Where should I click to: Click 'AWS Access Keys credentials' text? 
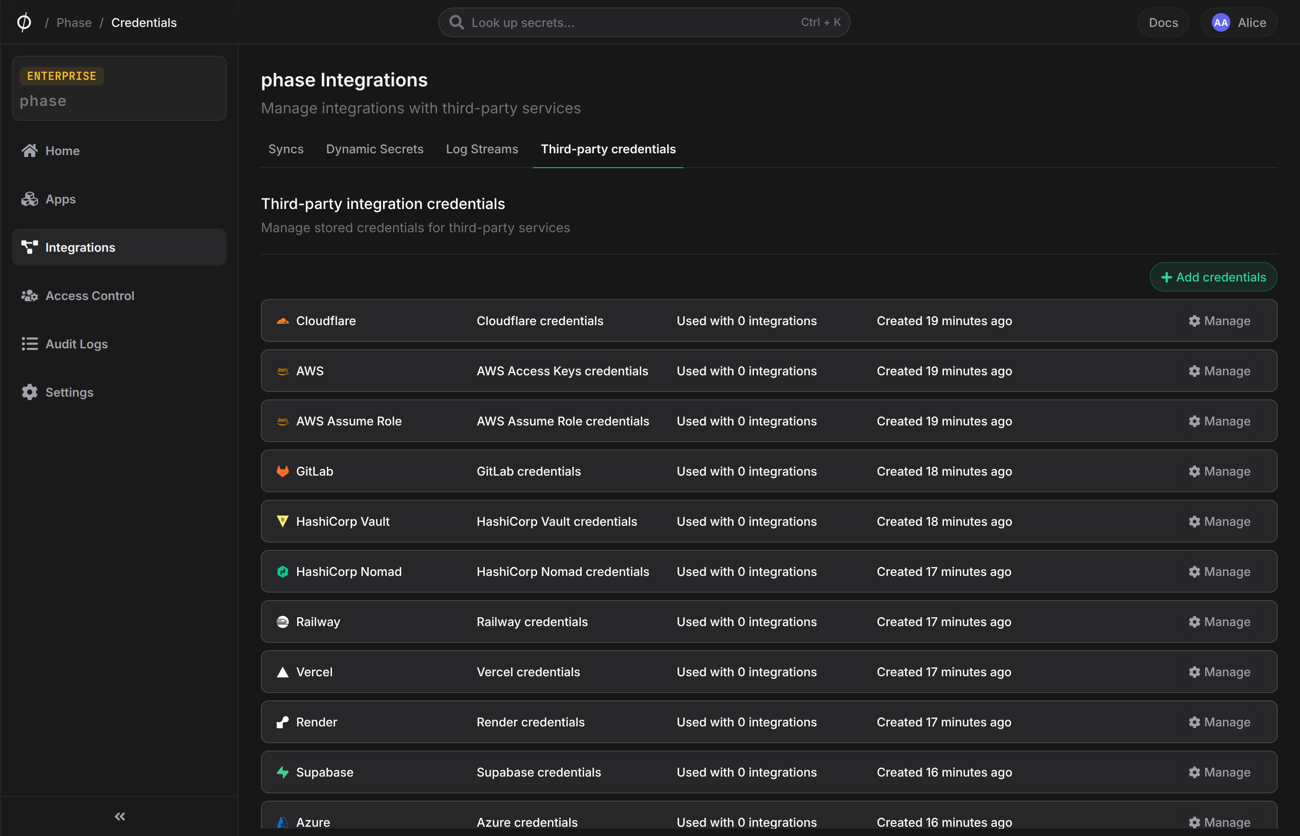point(562,371)
